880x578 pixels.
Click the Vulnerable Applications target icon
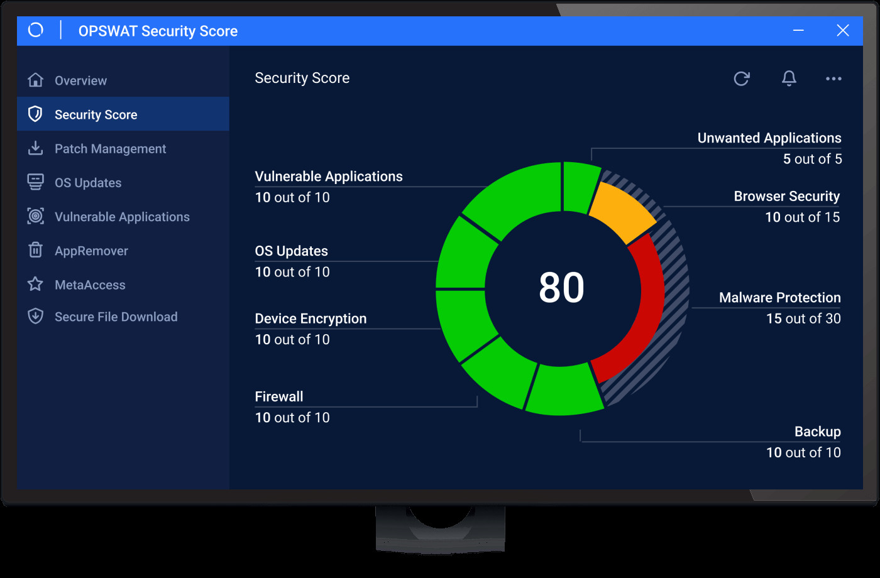[x=36, y=216]
